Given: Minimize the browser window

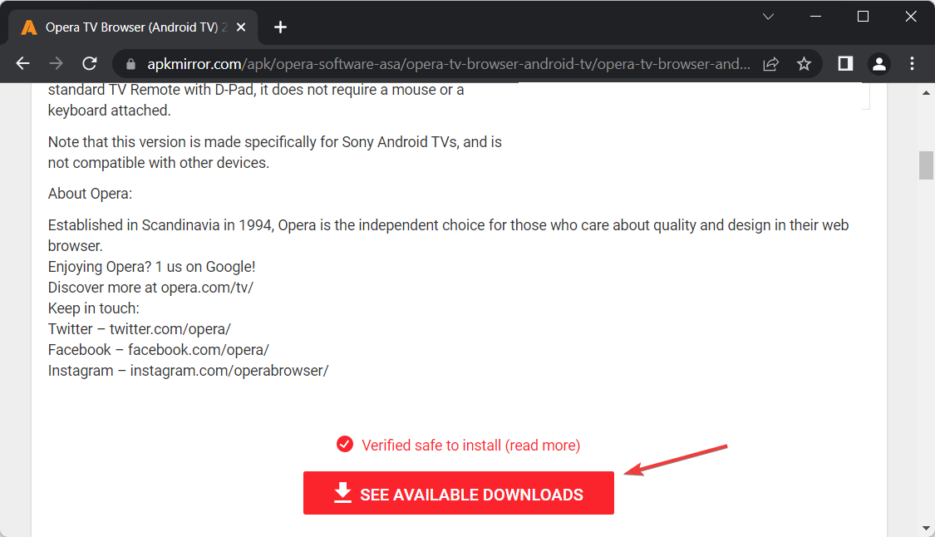Looking at the screenshot, I should click(816, 17).
